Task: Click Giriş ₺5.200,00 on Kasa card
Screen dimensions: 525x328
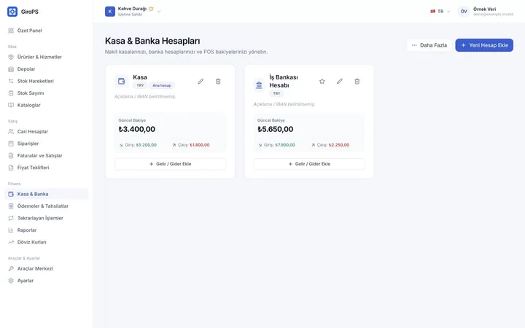Action: (x=138, y=145)
